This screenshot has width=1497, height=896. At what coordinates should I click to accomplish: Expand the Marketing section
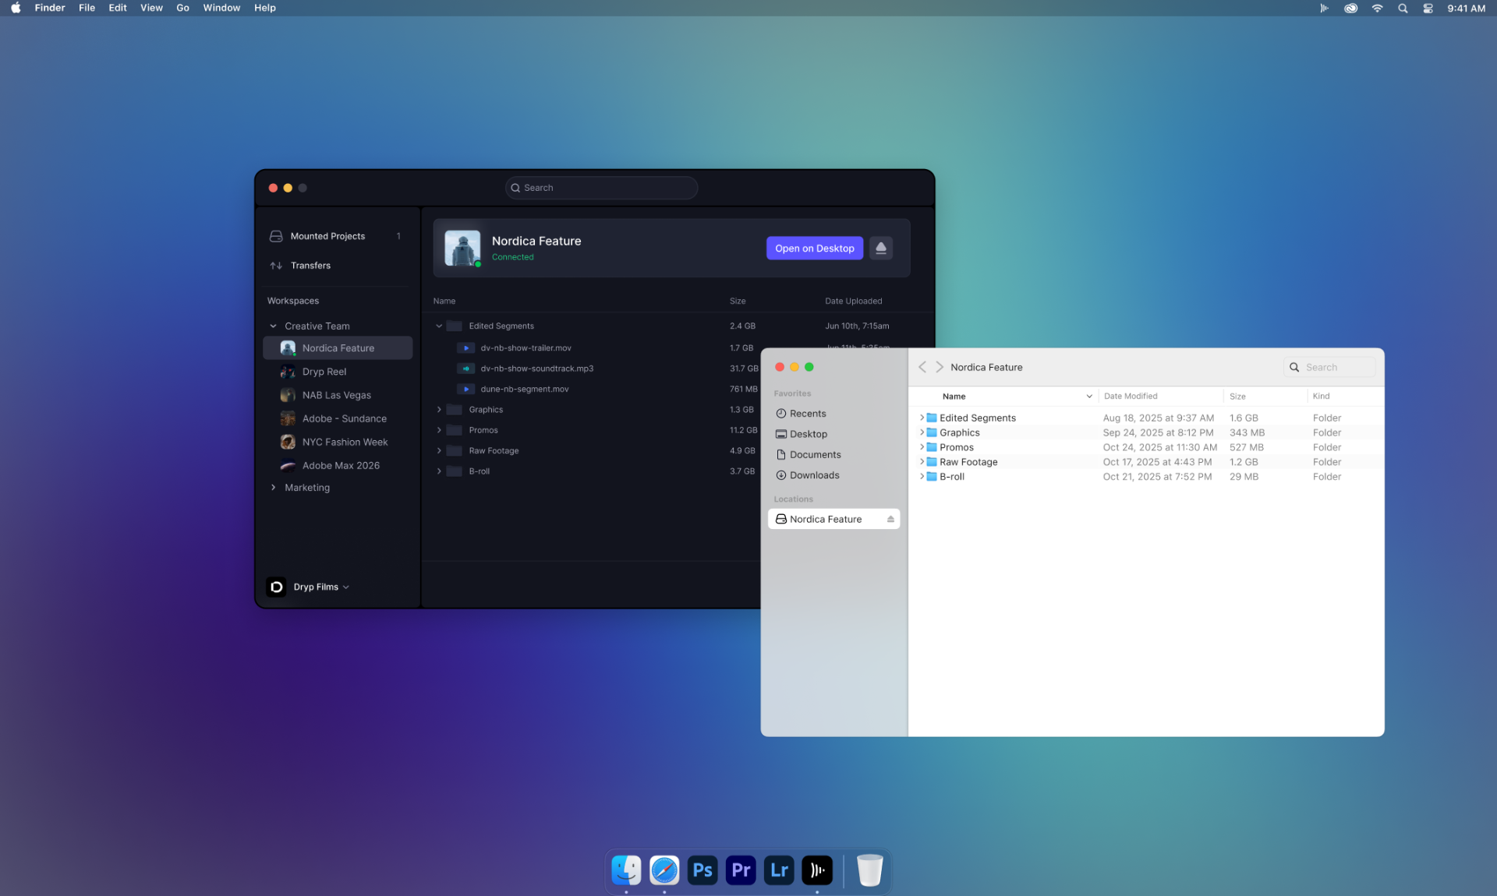pyautogui.click(x=273, y=487)
